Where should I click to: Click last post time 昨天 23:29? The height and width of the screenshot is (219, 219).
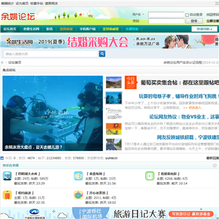click(36, 184)
